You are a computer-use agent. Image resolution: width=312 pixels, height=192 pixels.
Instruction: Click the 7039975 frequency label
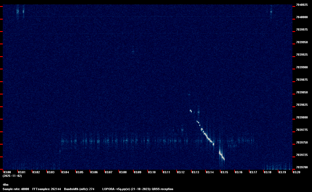click(x=302, y=30)
